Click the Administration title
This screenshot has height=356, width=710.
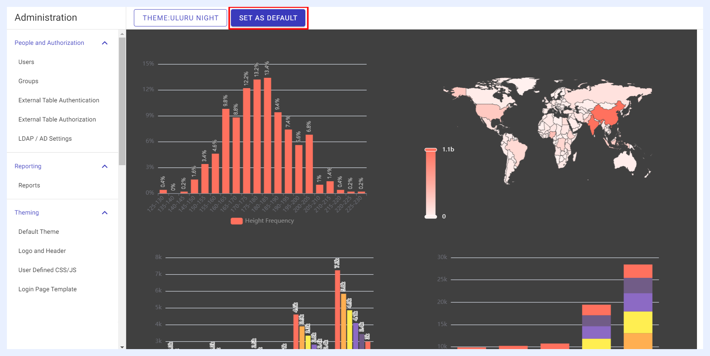tap(46, 18)
